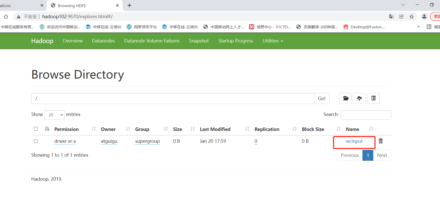Click the share page icon
This screenshot has width=440, height=209.
click(x=401, y=17)
